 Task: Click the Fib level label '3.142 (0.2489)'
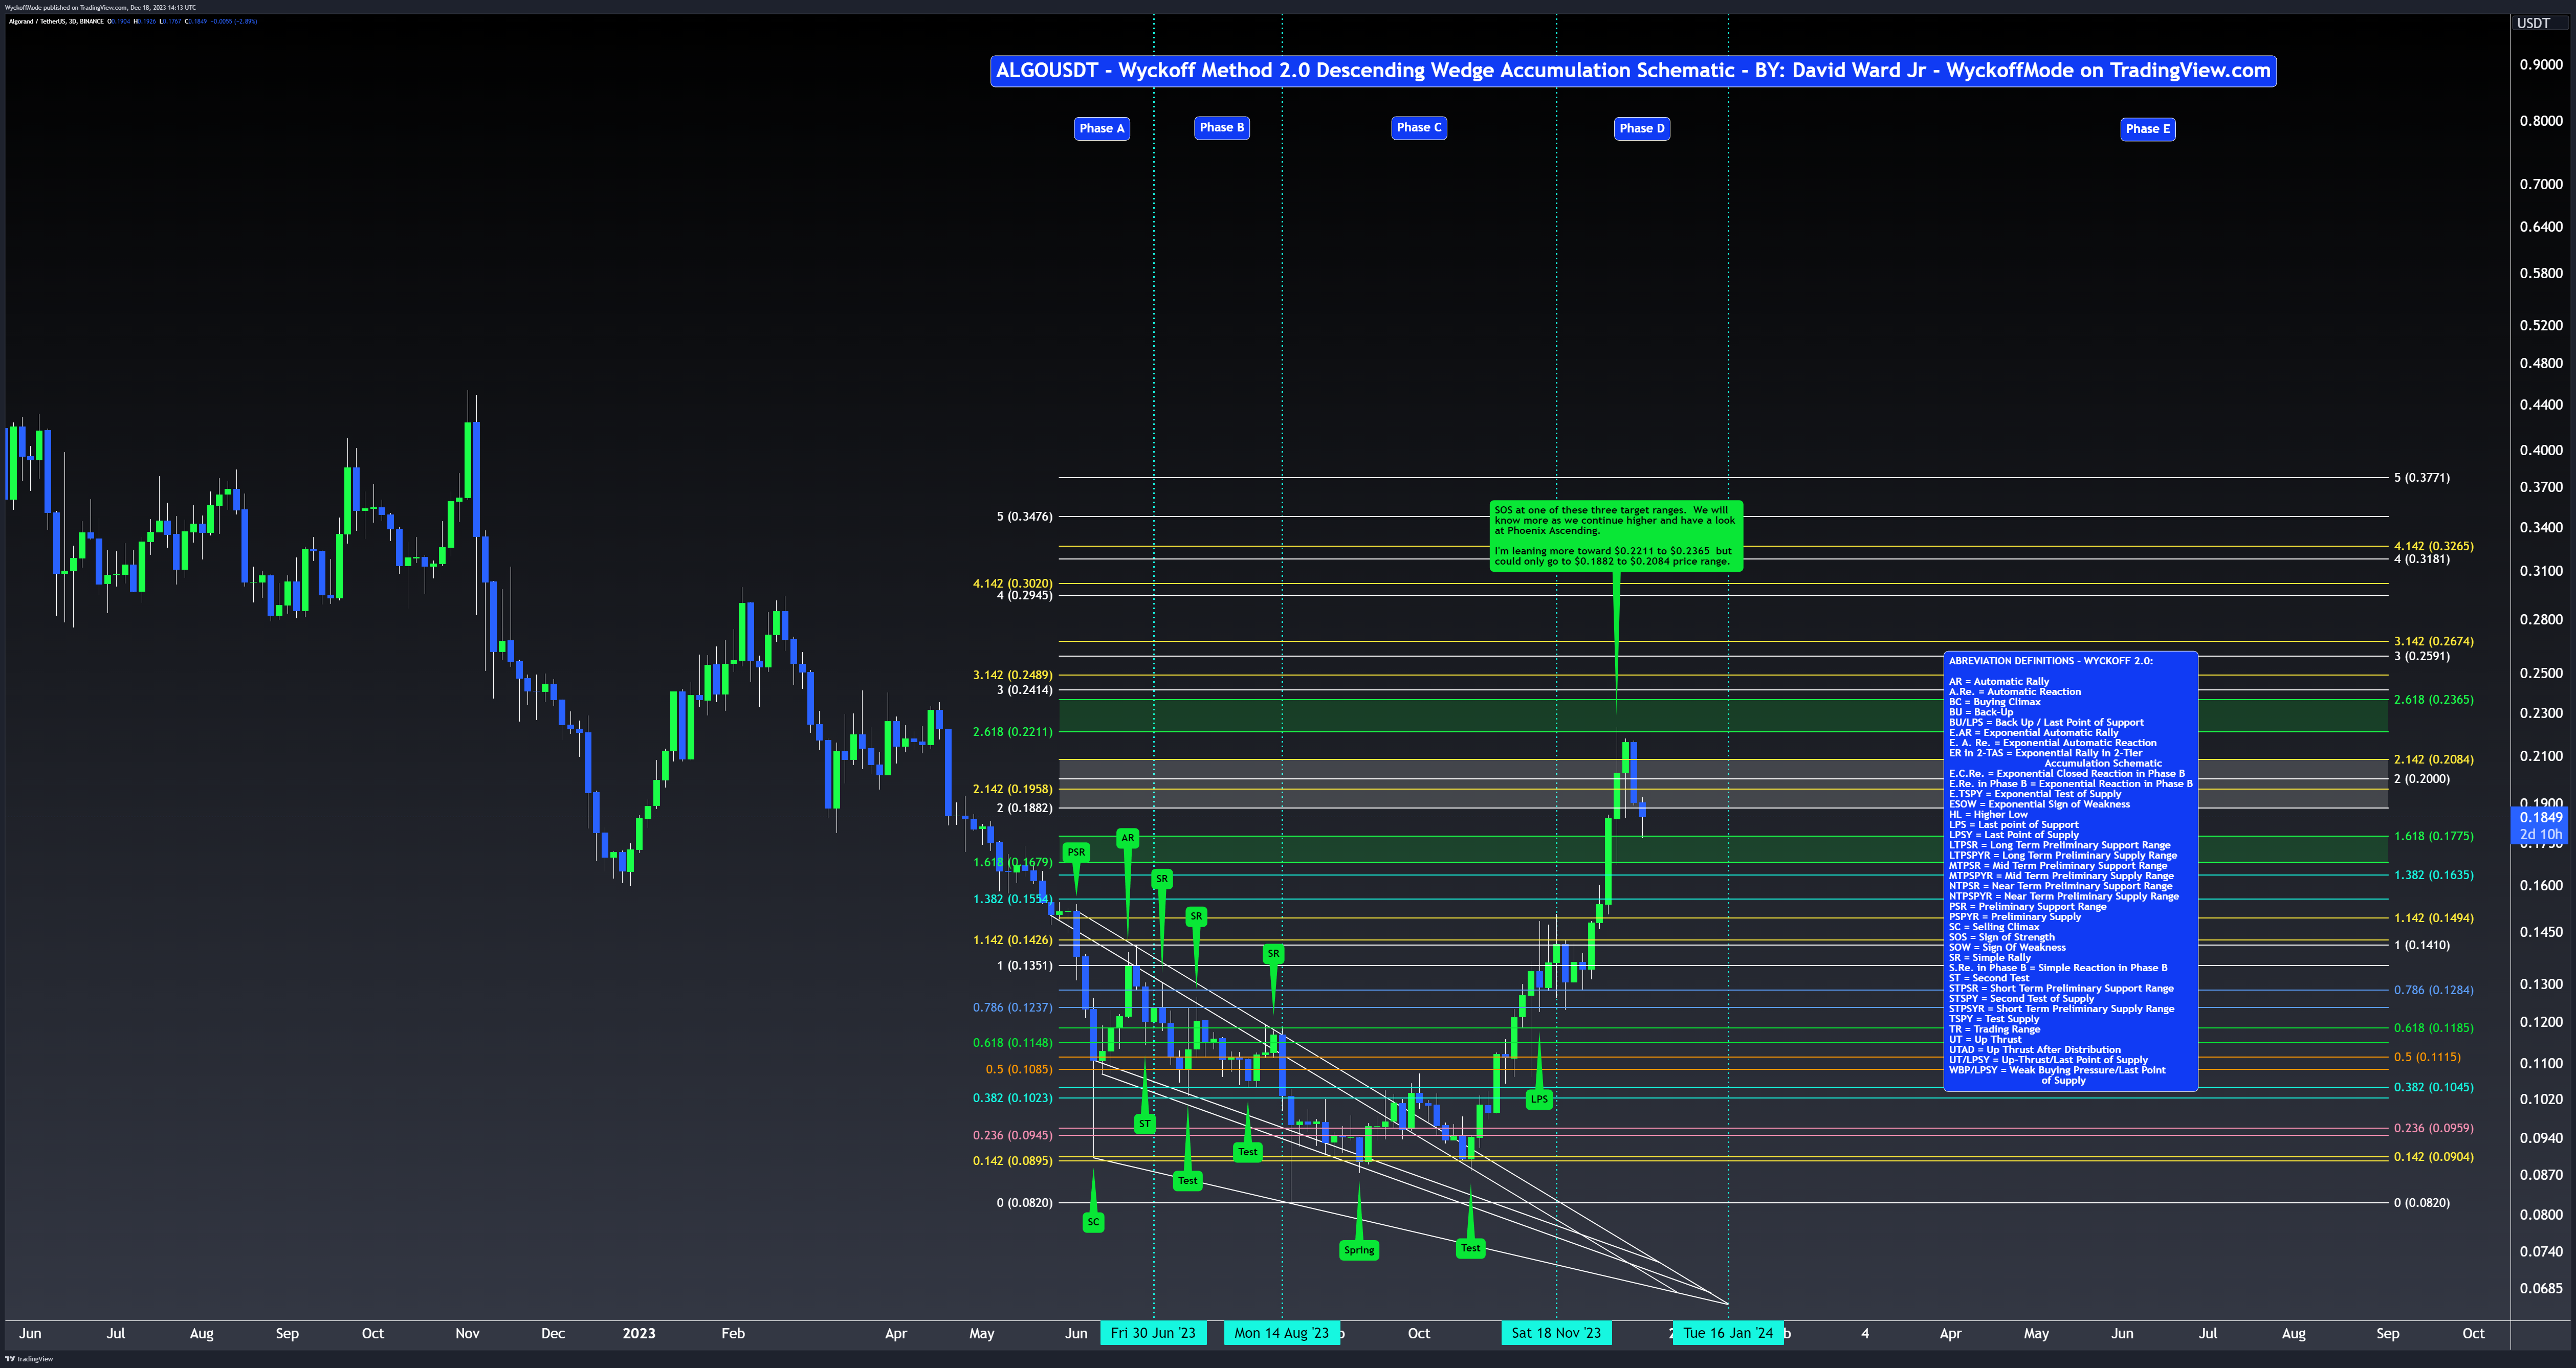[x=1012, y=675]
